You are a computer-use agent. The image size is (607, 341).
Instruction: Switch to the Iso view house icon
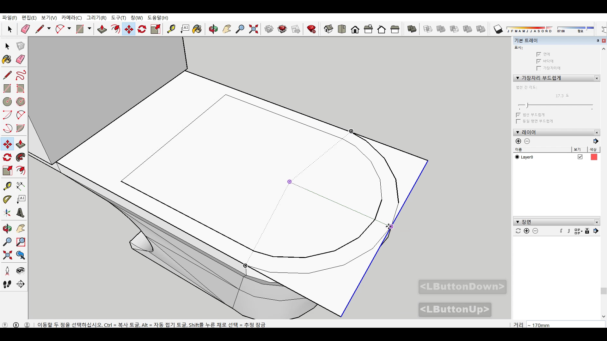coord(328,29)
